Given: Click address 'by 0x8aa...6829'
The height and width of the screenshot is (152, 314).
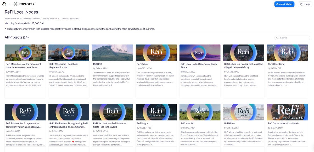Looking at the screenshot, I should pos(13,131).
